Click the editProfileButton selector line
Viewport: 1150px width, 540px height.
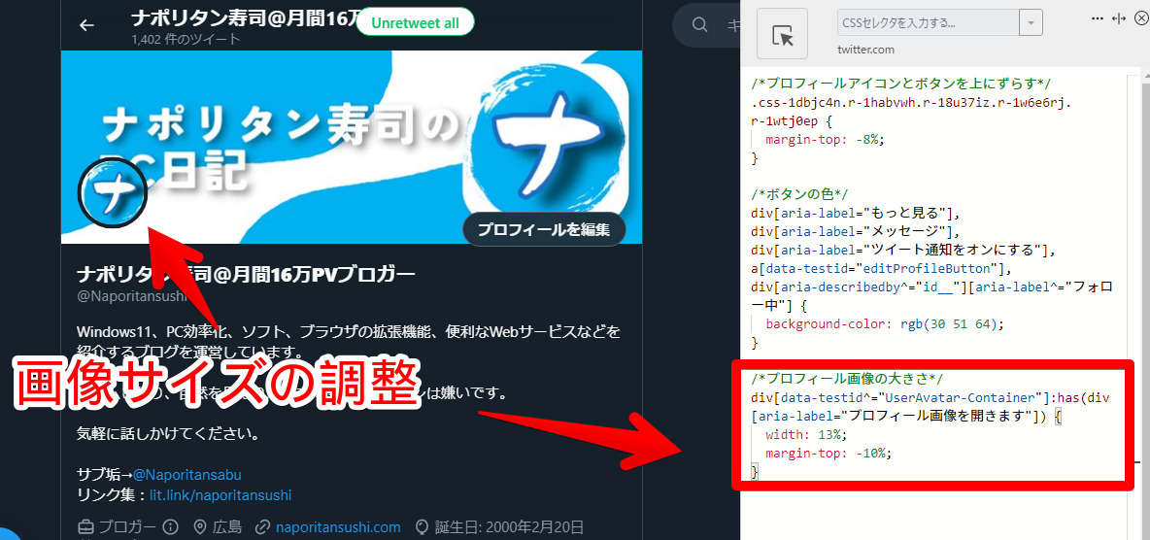pyautogui.click(x=882, y=268)
